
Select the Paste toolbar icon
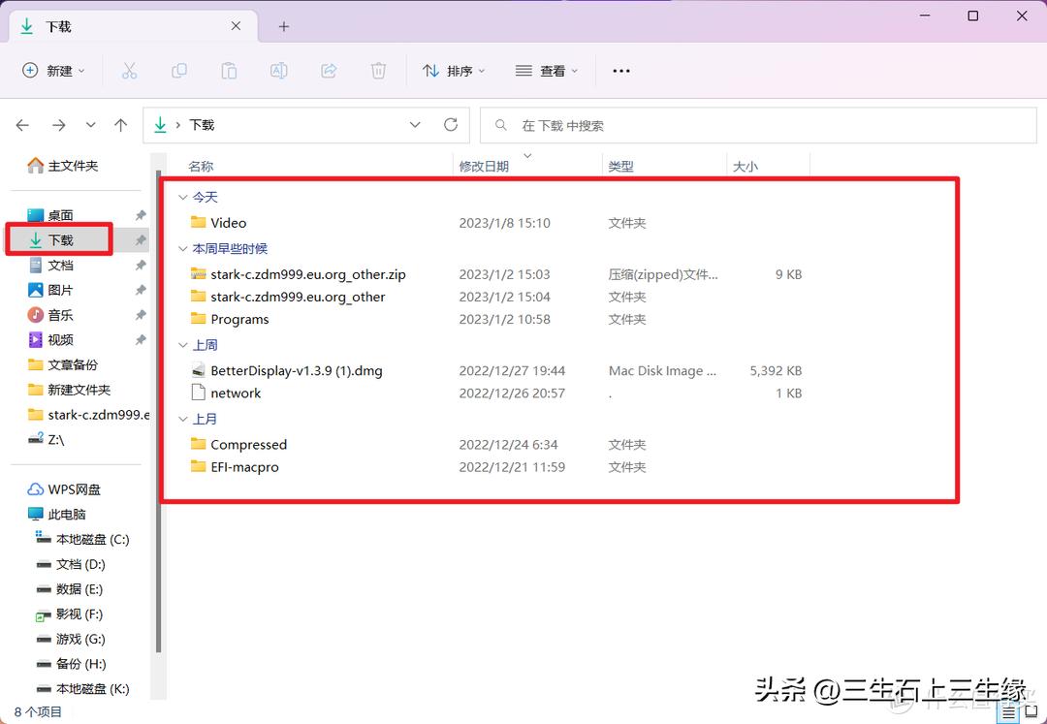pyautogui.click(x=229, y=70)
